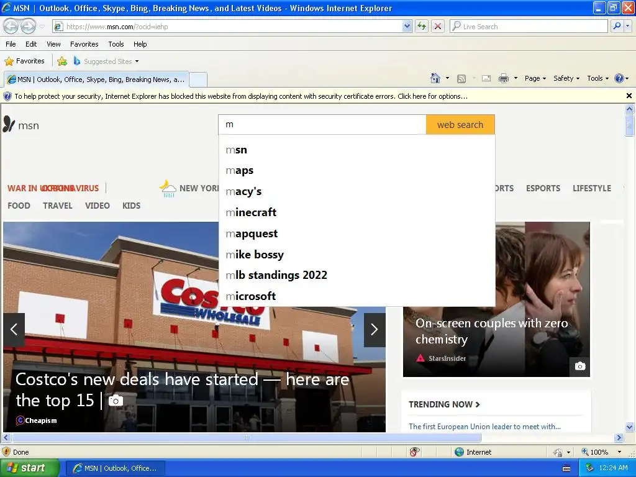Select the 'minecraft' search suggestion
Image resolution: width=636 pixels, height=477 pixels.
coord(356,212)
